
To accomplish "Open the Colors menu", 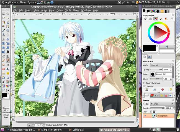I will (60, 11).
